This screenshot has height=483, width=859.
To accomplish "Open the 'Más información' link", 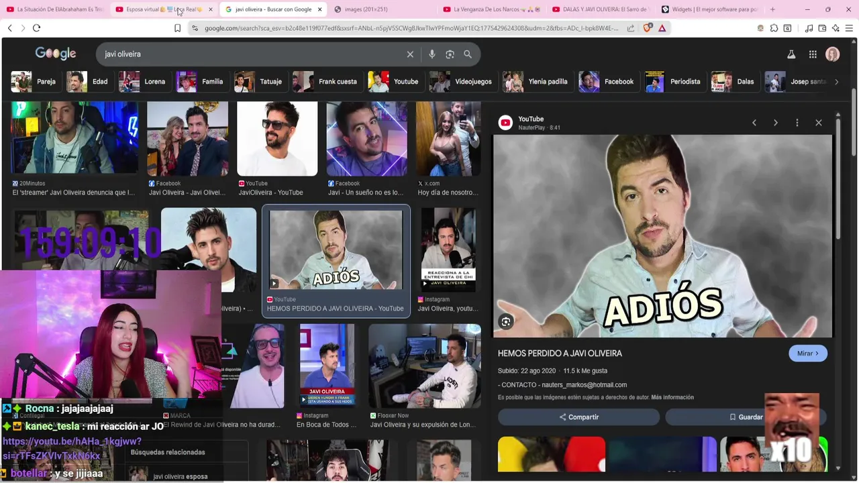I will (672, 397).
